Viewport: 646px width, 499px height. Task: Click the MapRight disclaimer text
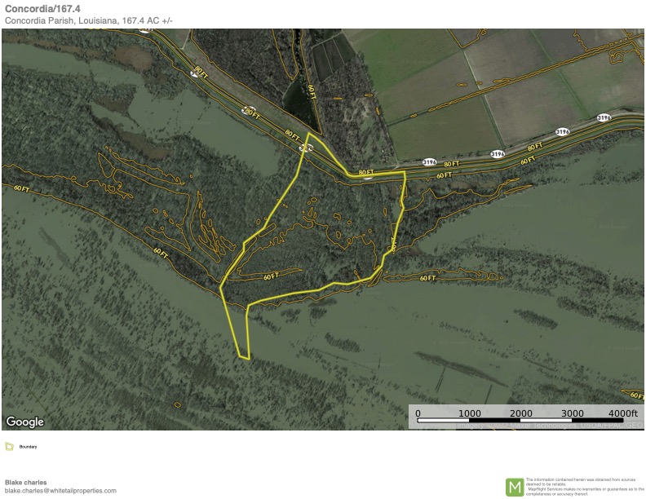click(x=584, y=487)
